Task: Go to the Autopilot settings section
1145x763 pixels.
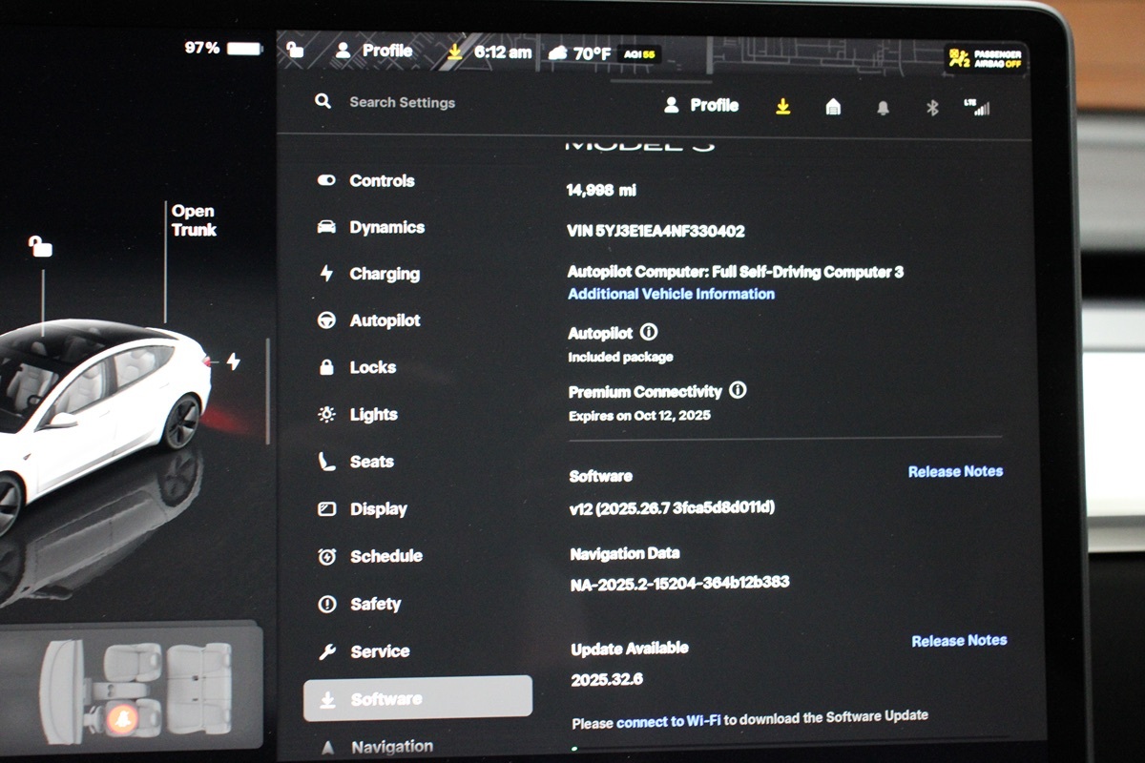Action: click(384, 320)
